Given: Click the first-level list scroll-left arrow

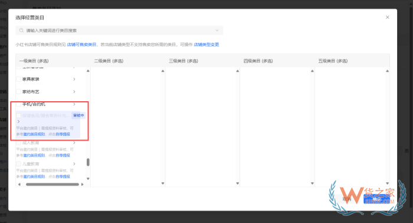Looking at the screenshot, I should 19,184.
